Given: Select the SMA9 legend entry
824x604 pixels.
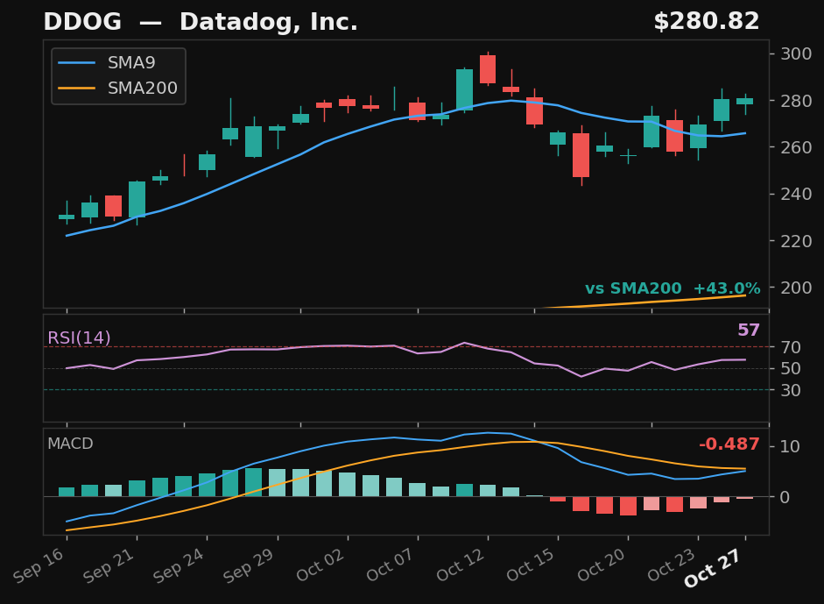Looking at the screenshot, I should tap(107, 62).
